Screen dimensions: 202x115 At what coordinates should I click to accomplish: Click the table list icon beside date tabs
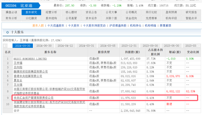point(5,46)
